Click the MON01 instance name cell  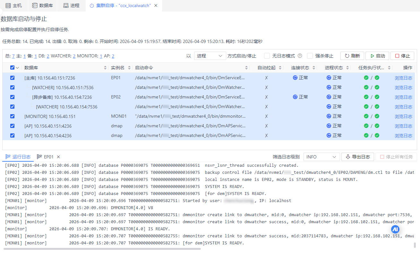(119, 116)
